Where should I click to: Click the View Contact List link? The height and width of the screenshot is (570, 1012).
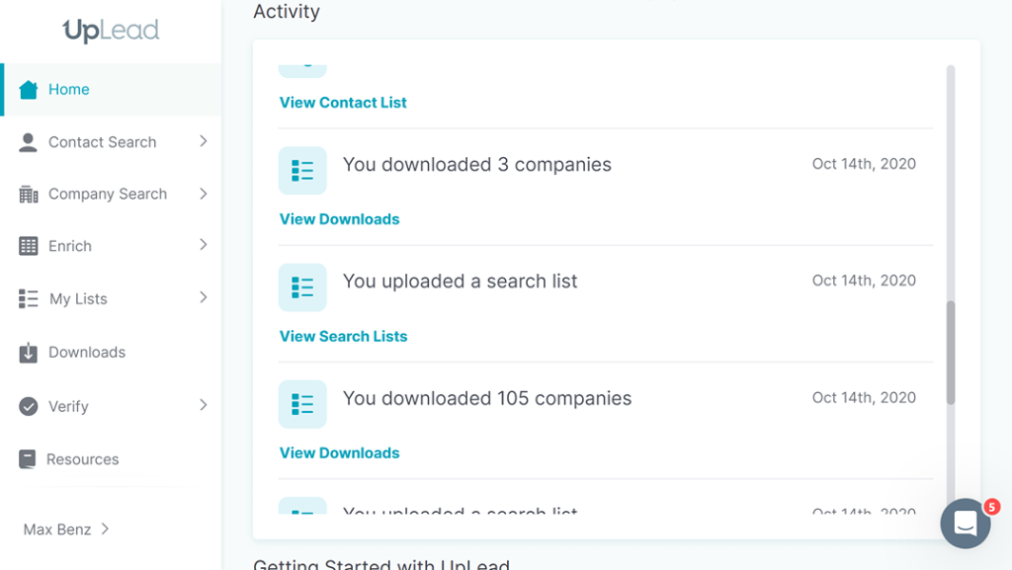(343, 103)
